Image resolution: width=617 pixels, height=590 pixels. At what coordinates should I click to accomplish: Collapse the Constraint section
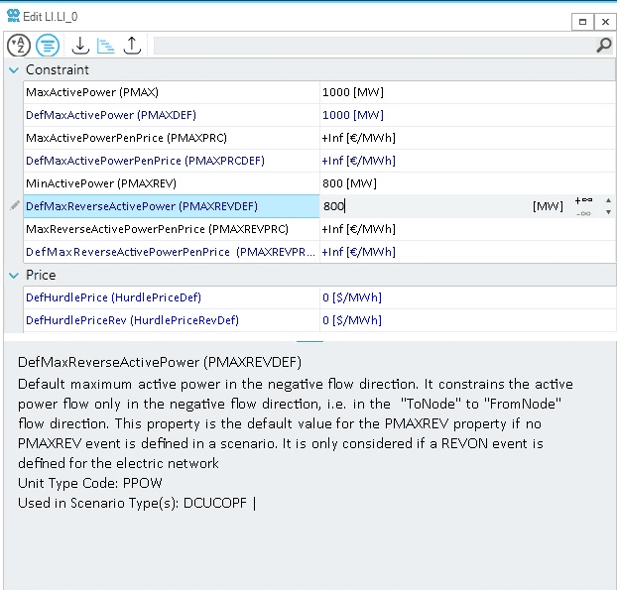click(13, 70)
